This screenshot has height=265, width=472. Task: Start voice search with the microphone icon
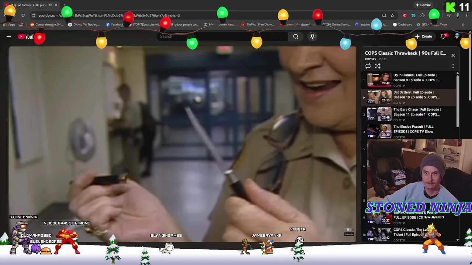[x=312, y=36]
